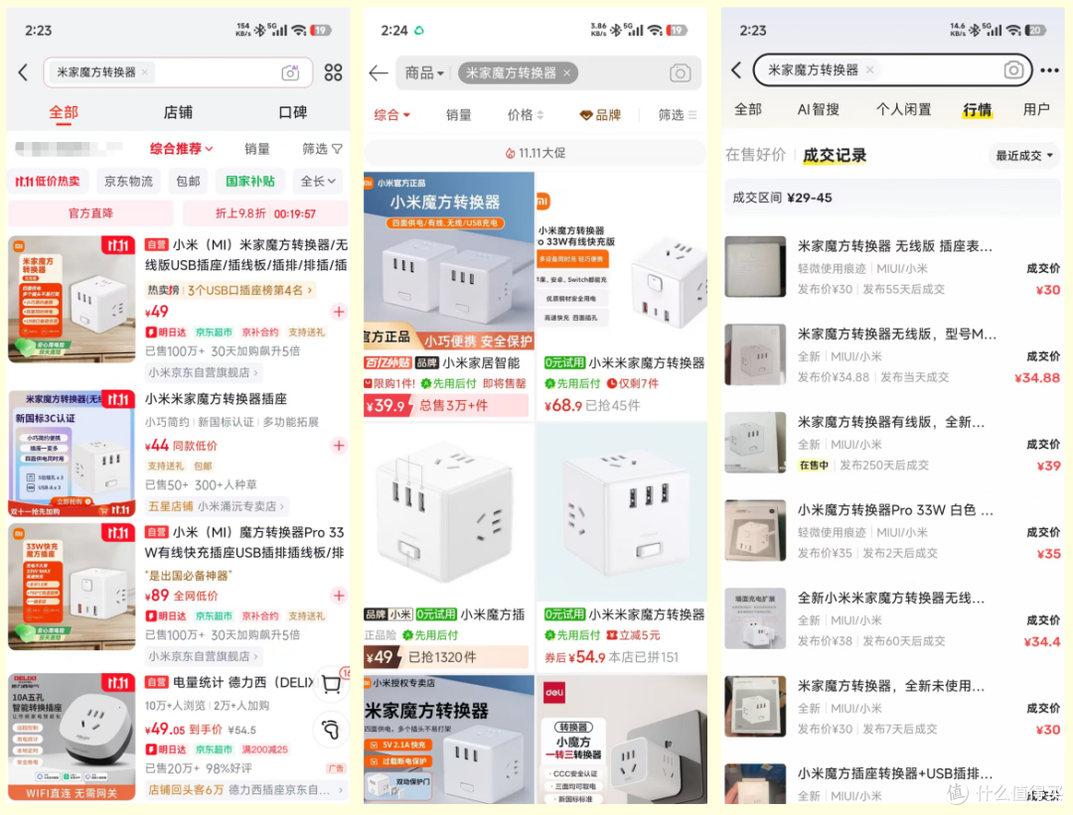This screenshot has width=1073, height=815.
Task: Switch to the 在售好价 sub-tab
Action: 755,155
